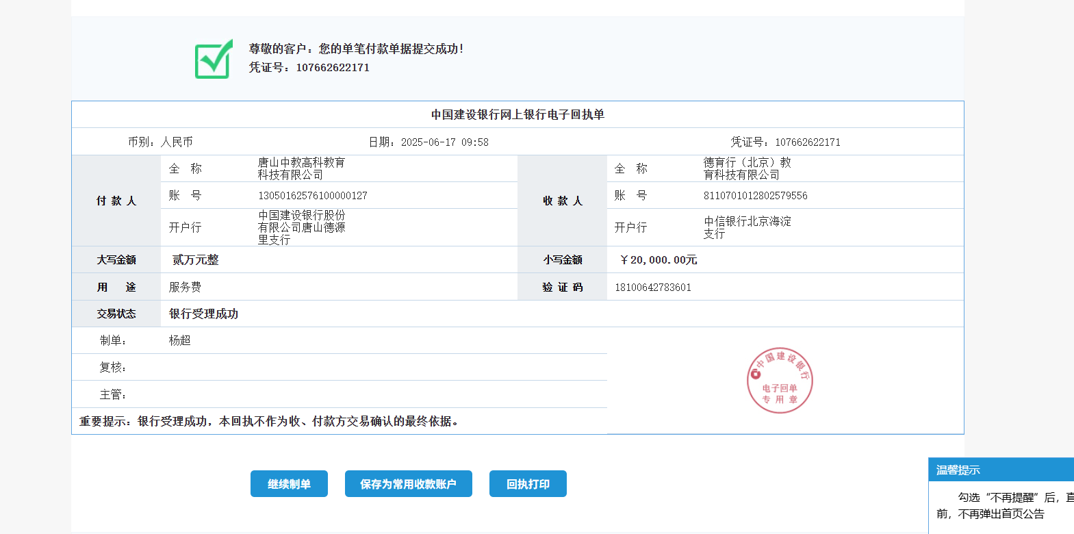The image size is (1074, 534).
Task: Click the 收款人 header cell
Action: coord(563,201)
